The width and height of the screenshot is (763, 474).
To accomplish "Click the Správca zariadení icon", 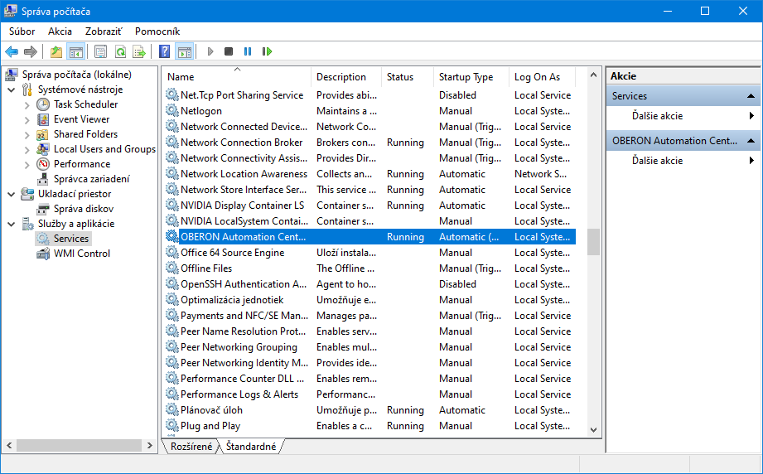I will tap(43, 179).
